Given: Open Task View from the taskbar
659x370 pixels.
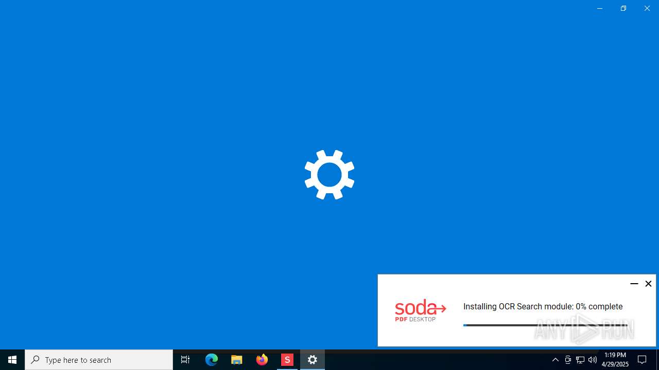Looking at the screenshot, I should 185,360.
